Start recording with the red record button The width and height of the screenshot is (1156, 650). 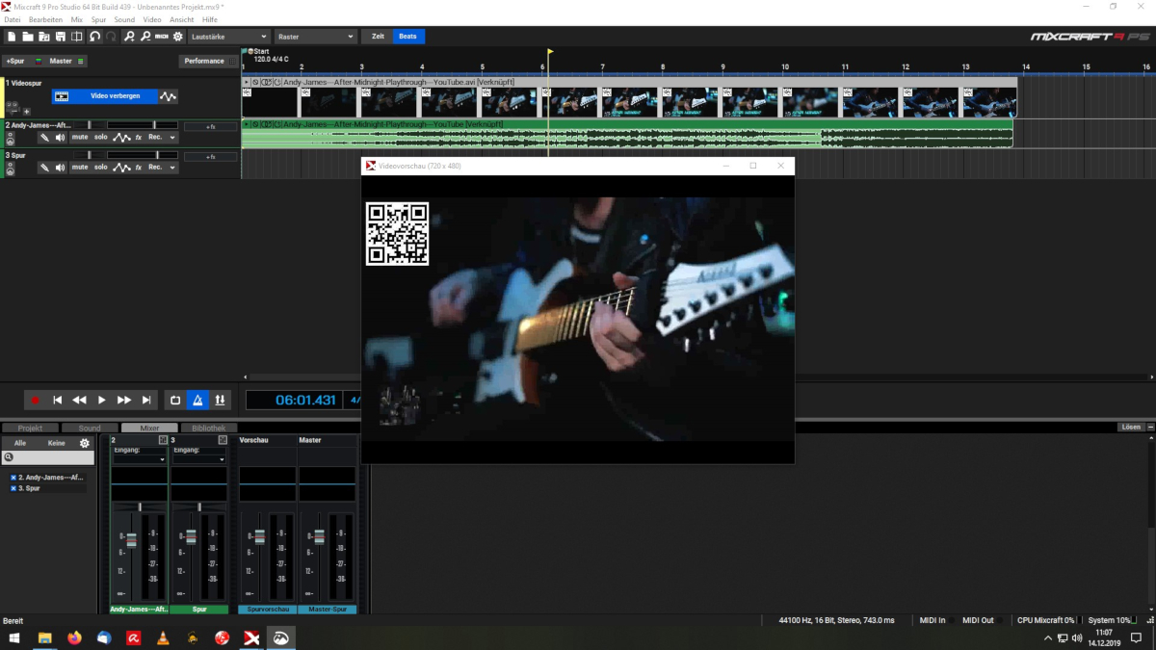pyautogui.click(x=36, y=400)
